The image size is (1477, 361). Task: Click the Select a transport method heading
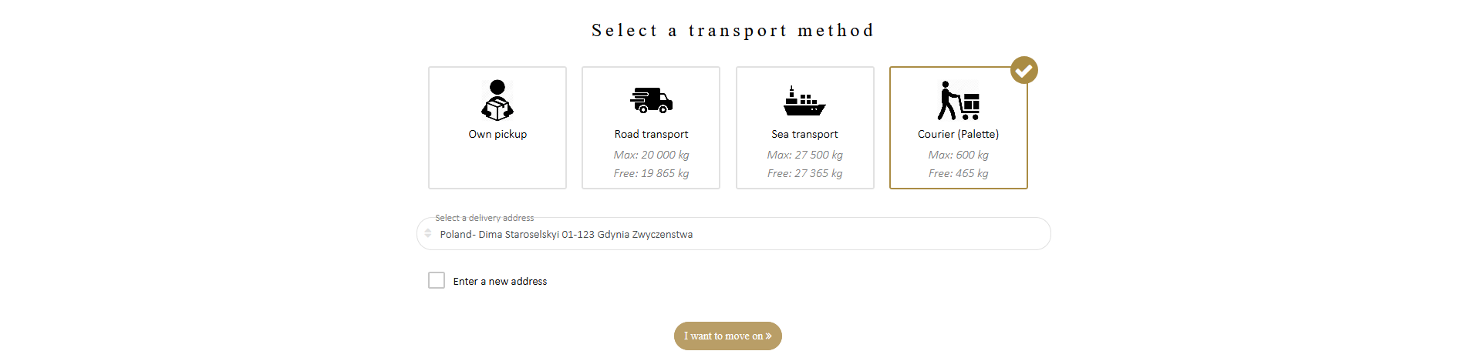pos(733,31)
